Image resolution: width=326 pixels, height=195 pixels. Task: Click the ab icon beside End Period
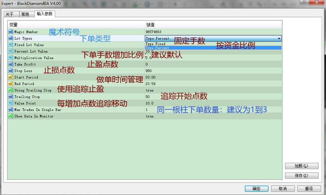pos(10,84)
